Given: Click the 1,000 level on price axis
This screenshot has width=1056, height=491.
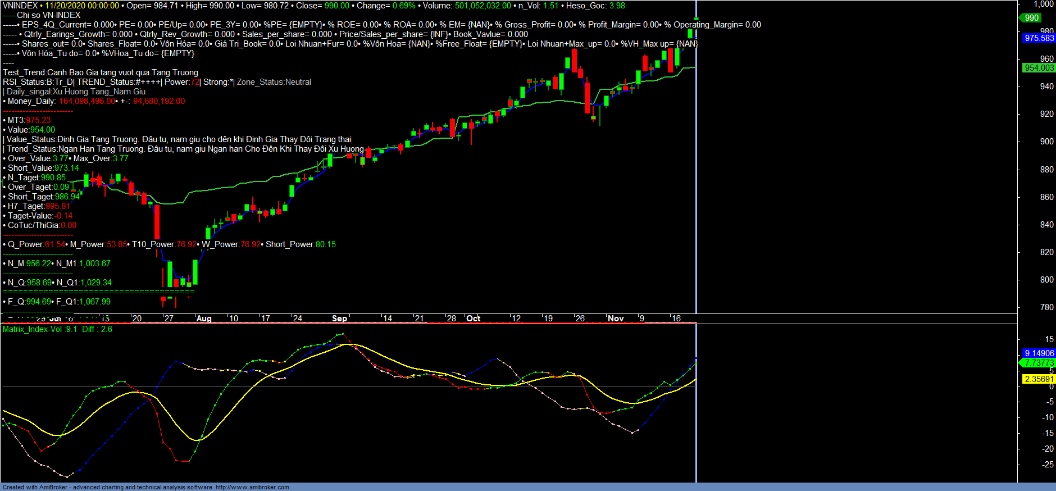Looking at the screenshot, I should [1044, 4].
